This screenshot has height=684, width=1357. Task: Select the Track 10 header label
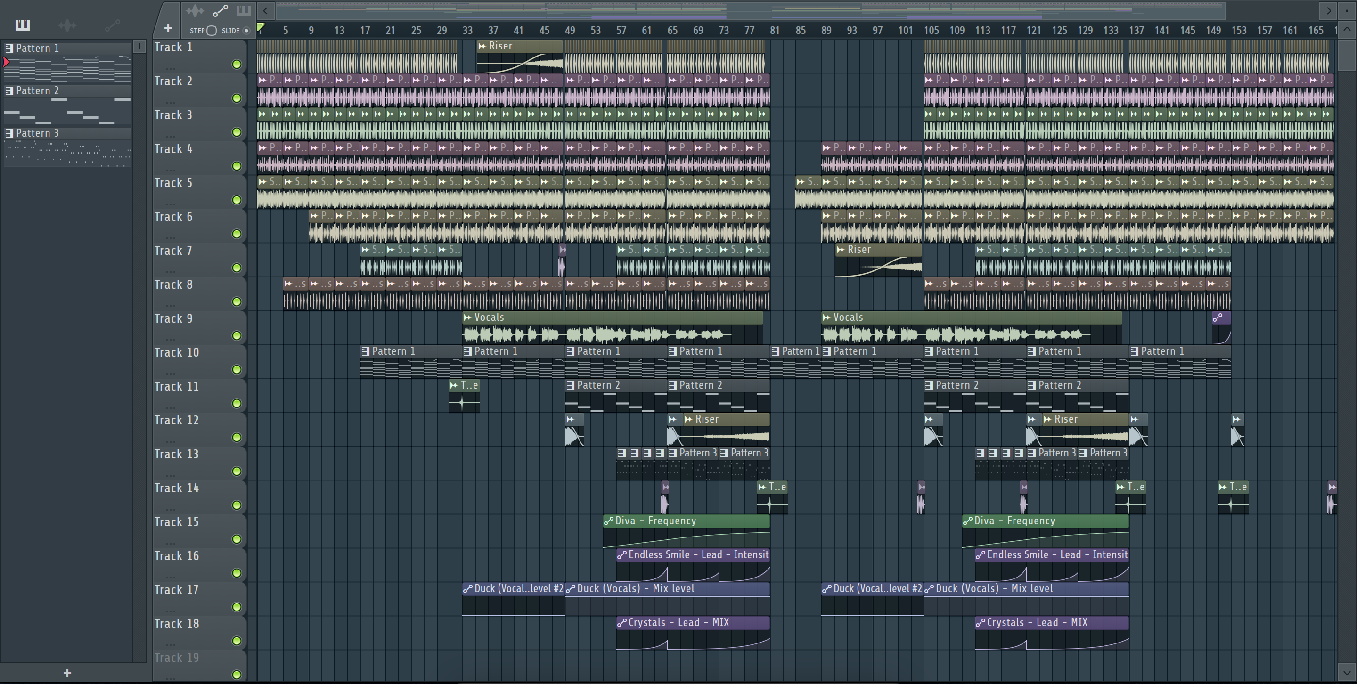pos(177,352)
